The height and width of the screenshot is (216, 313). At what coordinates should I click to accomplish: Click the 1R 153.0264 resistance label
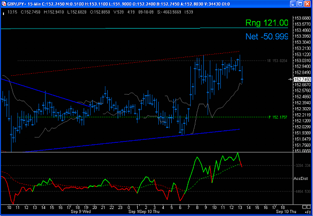[277, 61]
